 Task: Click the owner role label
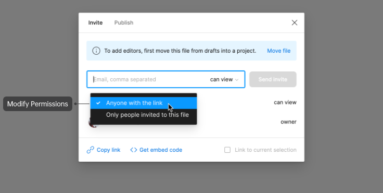(x=288, y=122)
